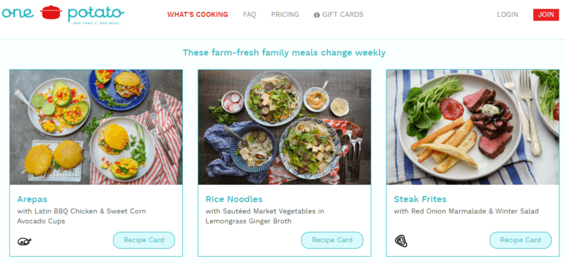The height and width of the screenshot is (263, 565).
Task: Open the Gift Cards page
Action: tap(338, 15)
